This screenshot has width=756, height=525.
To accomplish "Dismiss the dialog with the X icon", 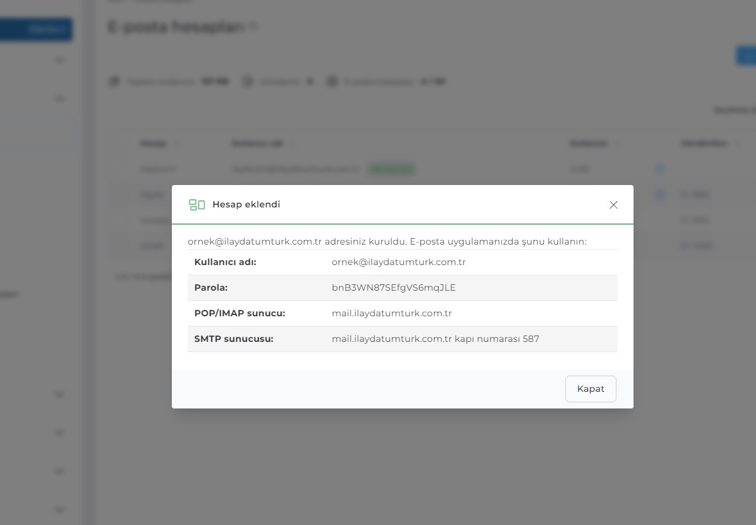I will tap(613, 205).
